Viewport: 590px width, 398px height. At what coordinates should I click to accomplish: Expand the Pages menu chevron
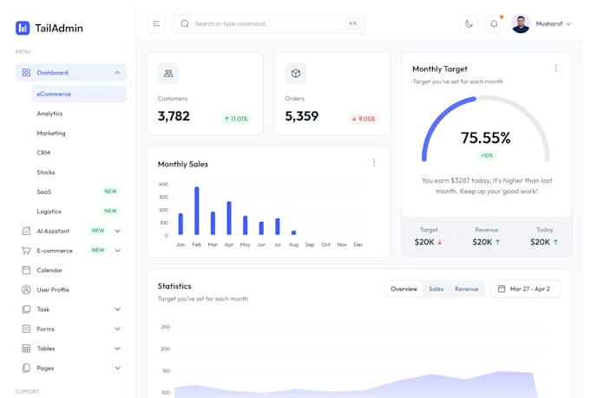[x=117, y=368]
